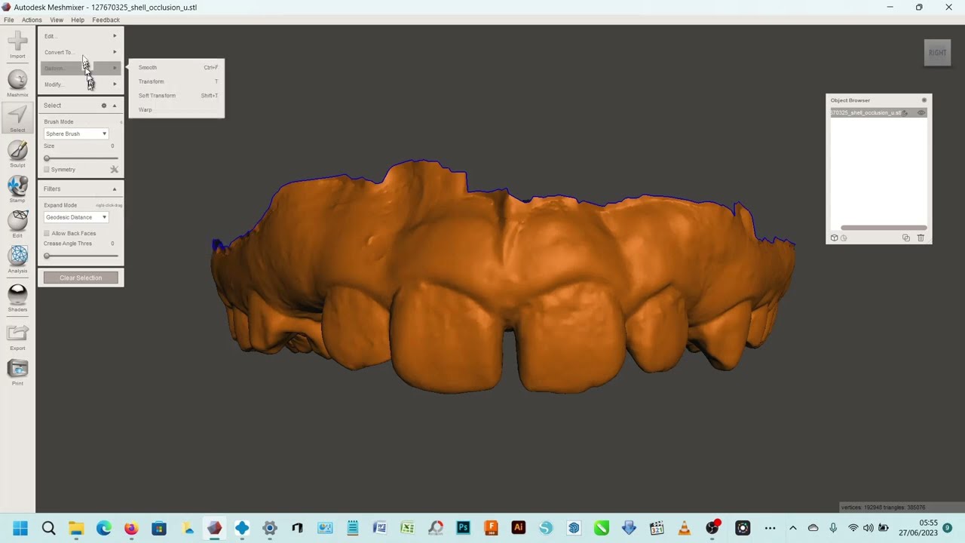Screen dimensions: 965x543
Task: Duplicate object in Object Browser
Action: 906,238
